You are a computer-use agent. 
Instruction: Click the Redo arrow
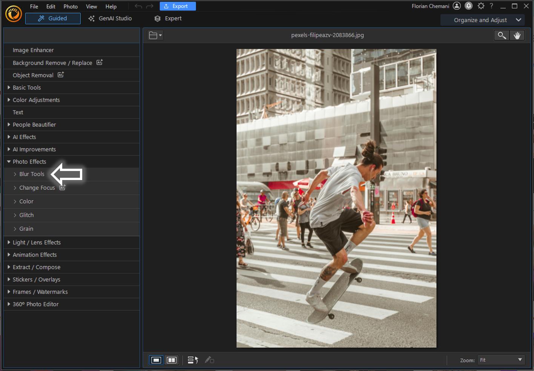149,6
